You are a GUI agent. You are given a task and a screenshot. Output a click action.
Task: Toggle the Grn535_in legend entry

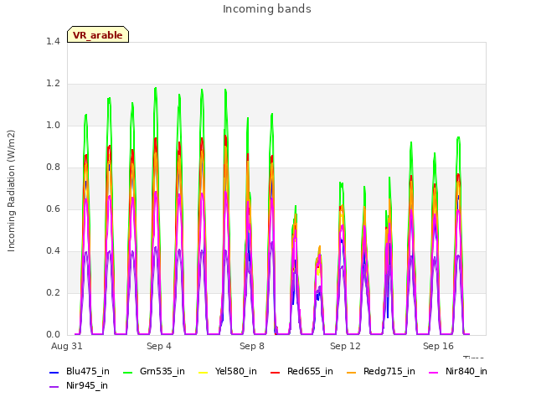(x=154, y=371)
